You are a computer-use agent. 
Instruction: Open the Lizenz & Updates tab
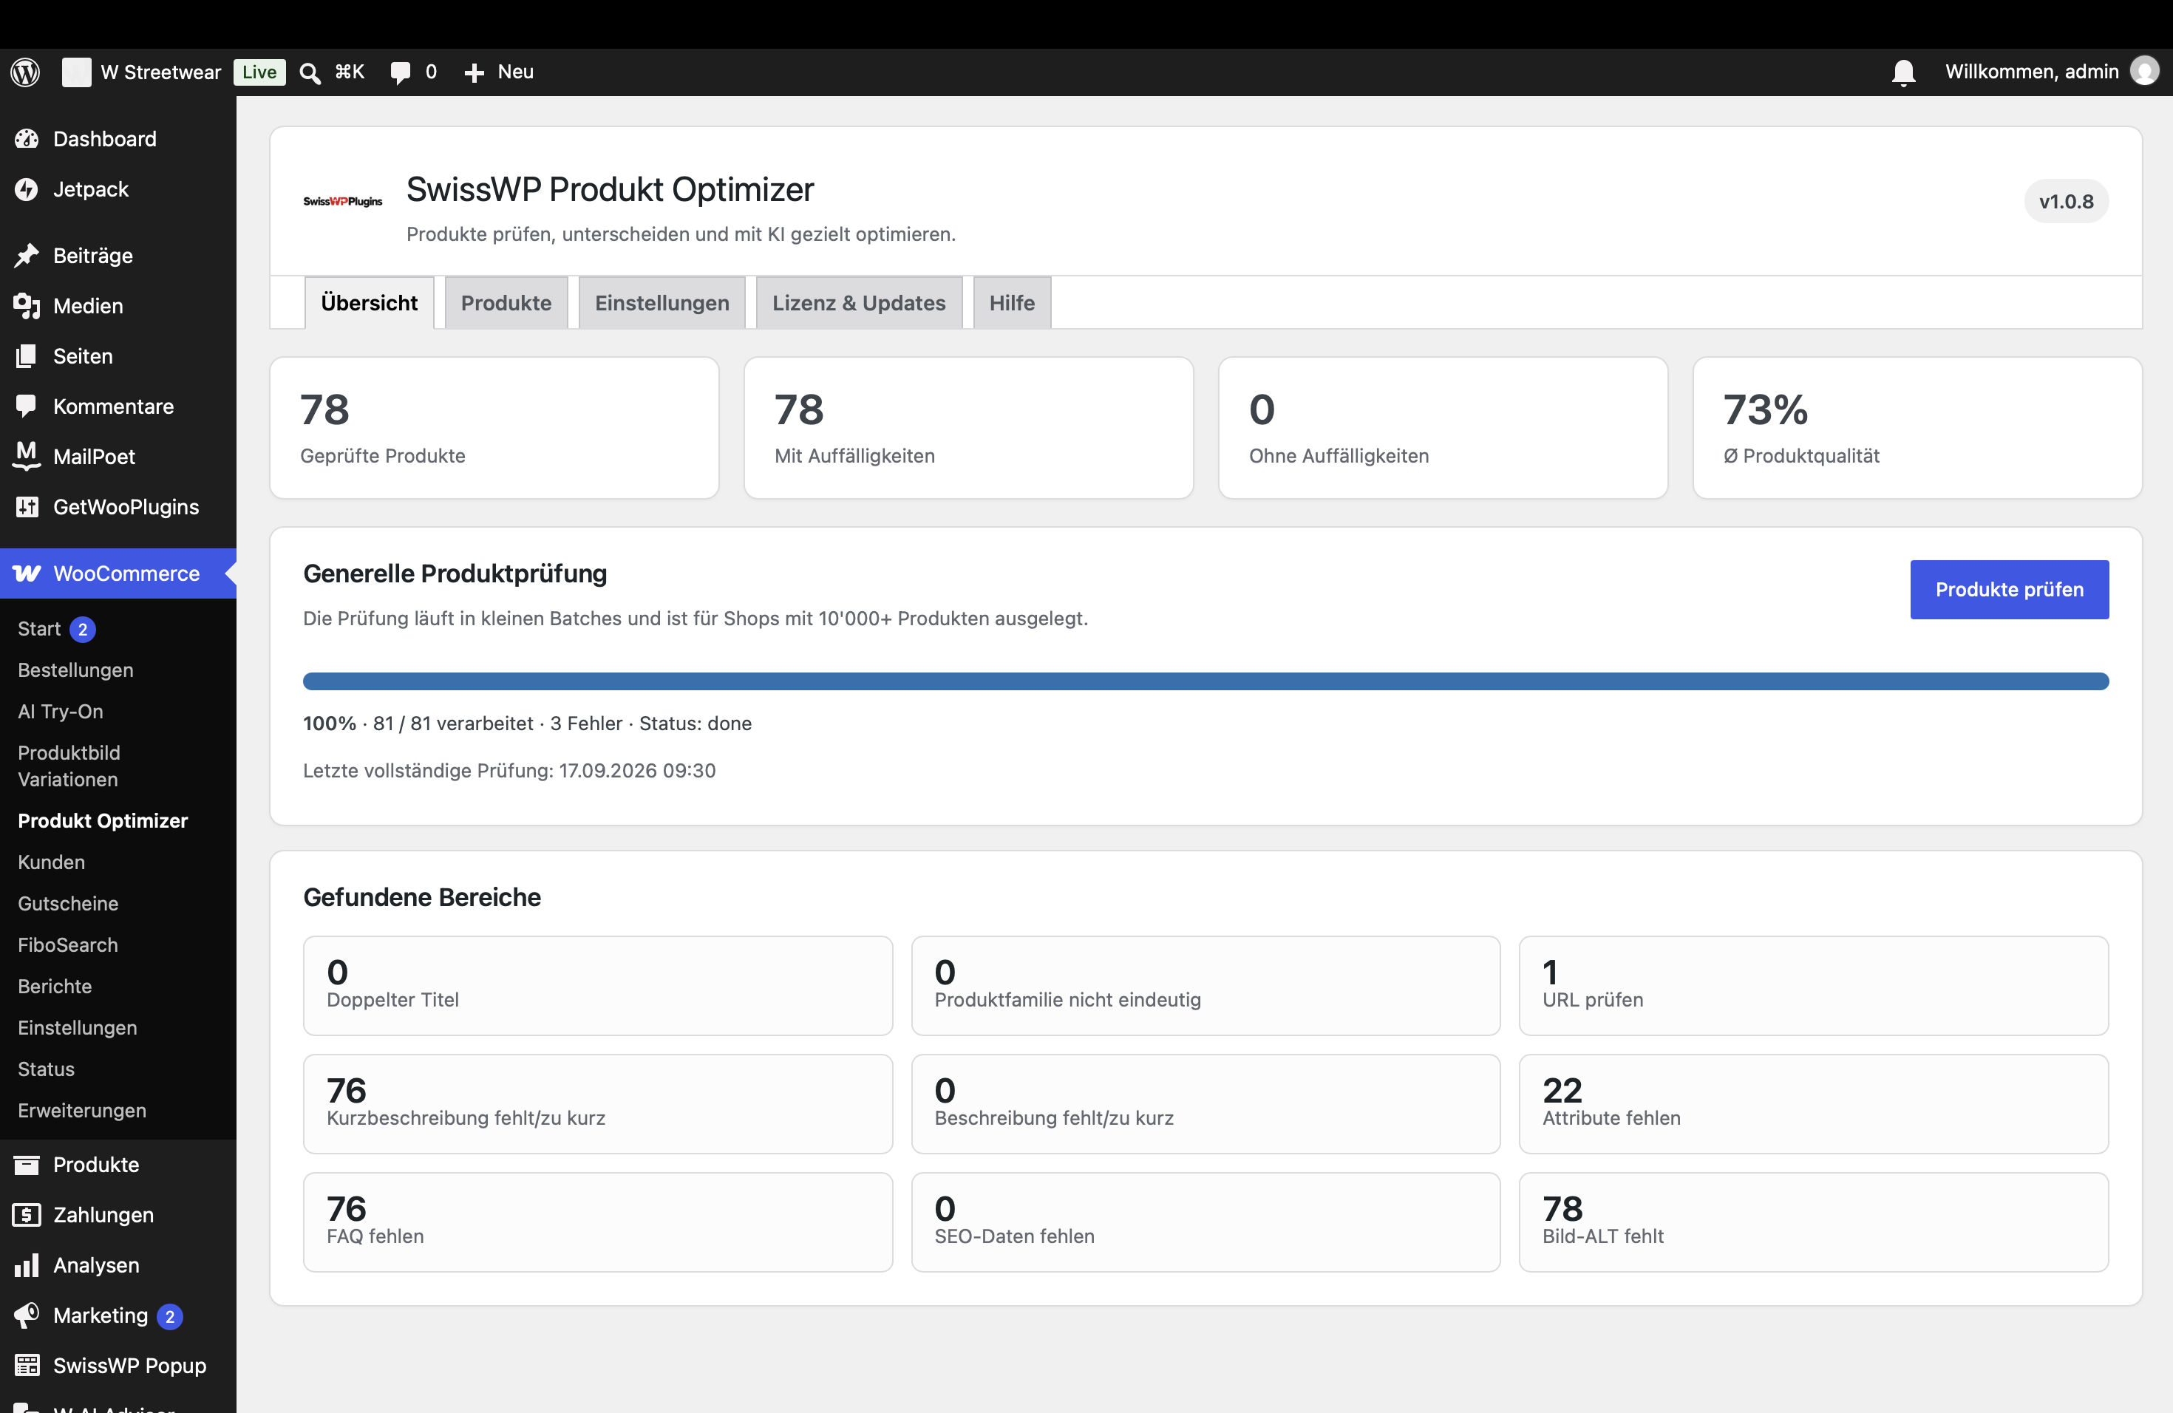[x=859, y=303]
